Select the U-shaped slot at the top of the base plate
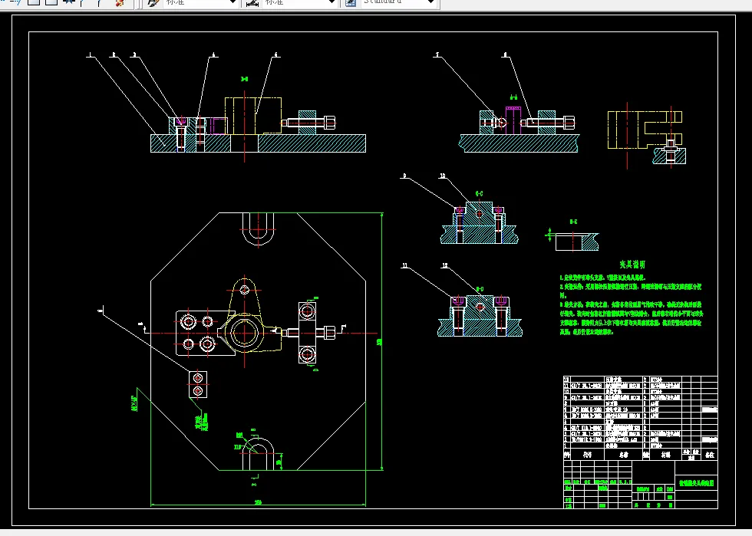This screenshot has height=536, width=752. pyautogui.click(x=258, y=229)
